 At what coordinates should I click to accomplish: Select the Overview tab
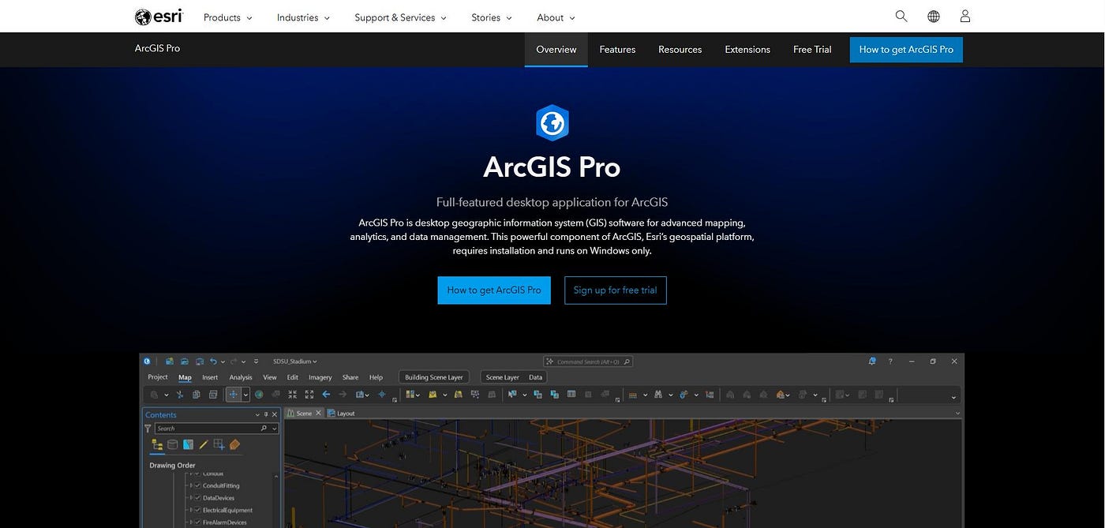[556, 49]
